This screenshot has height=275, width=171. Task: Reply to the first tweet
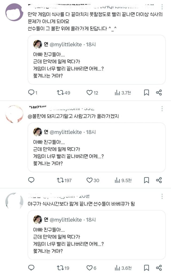tap(32, 92)
